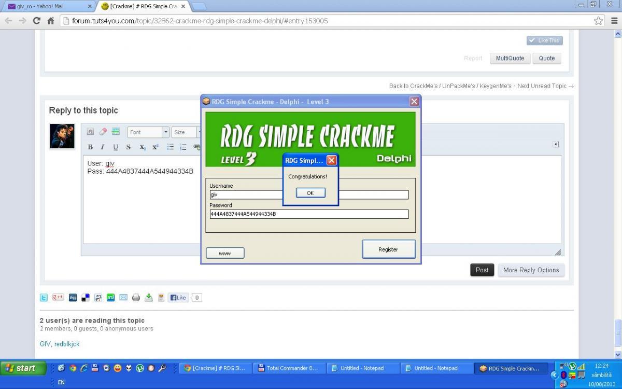Open Chrome menu hamburger icon
The image size is (622, 389).
[614, 21]
